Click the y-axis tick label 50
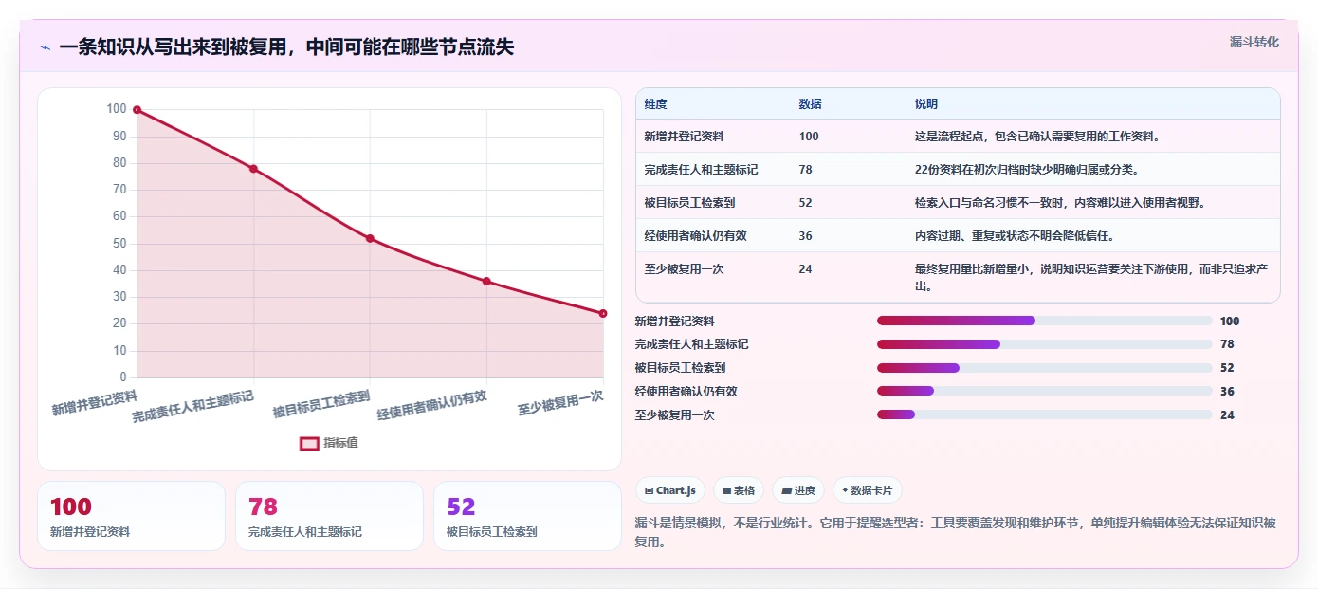 119,244
